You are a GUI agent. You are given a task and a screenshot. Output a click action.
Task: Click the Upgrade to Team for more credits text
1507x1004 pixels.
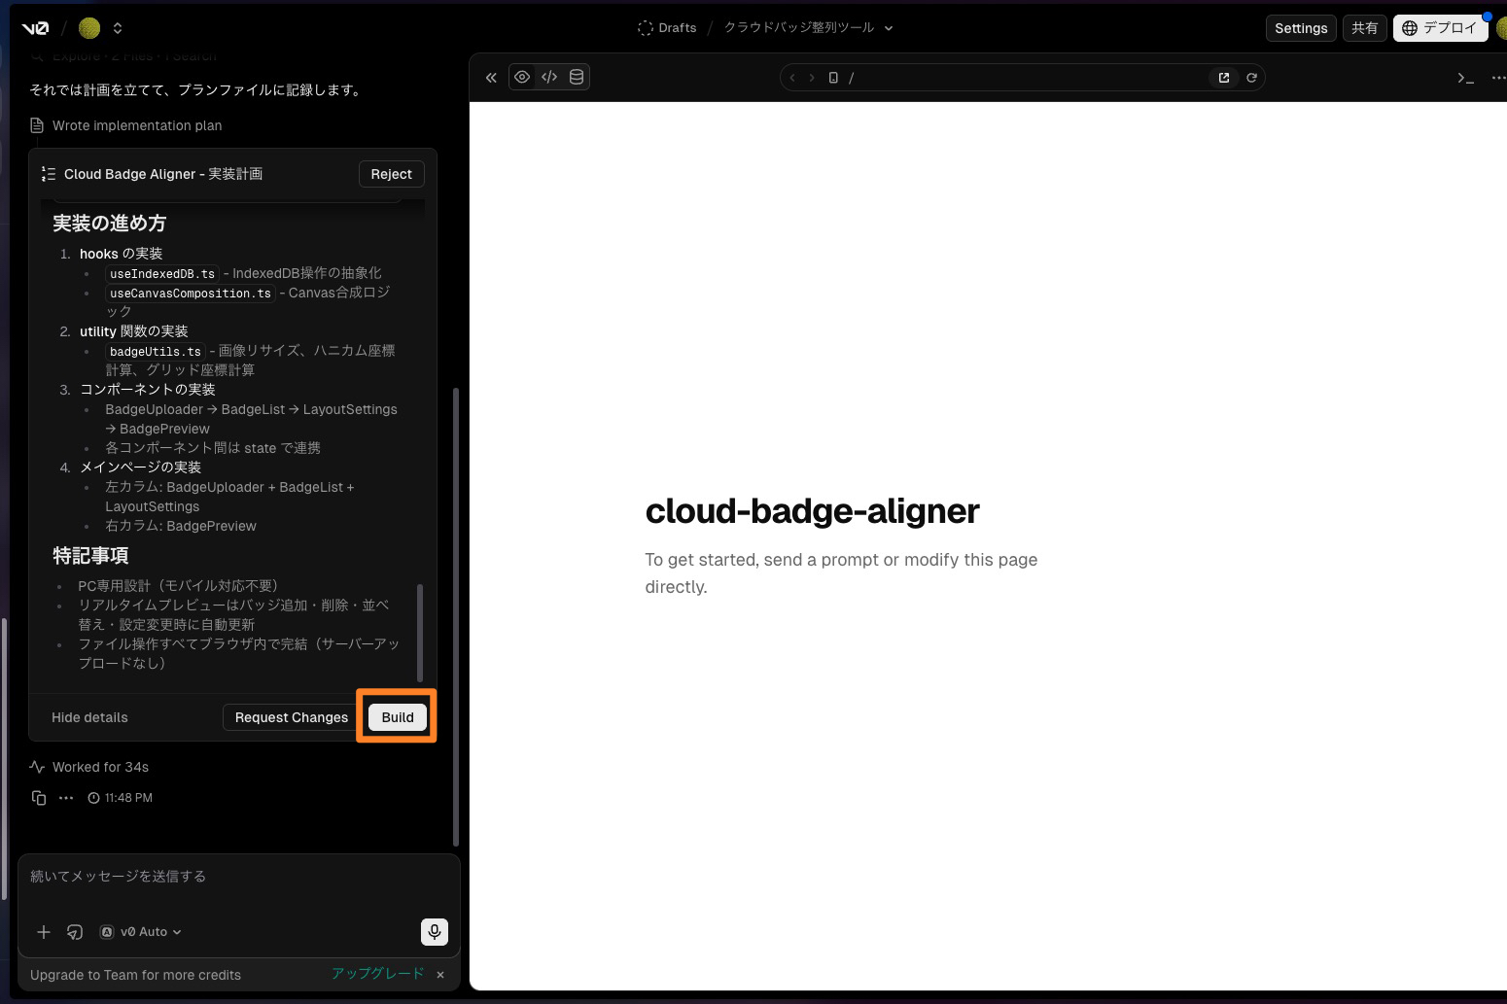tap(135, 975)
